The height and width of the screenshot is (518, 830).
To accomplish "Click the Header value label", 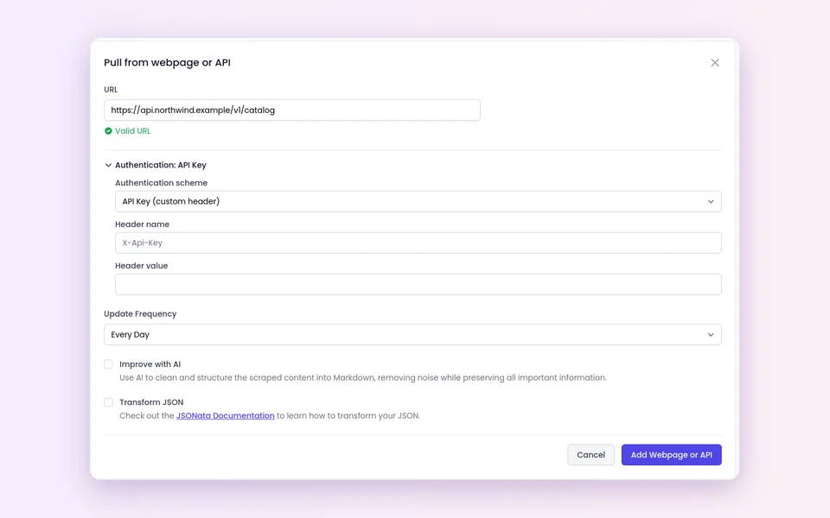I will coord(141,266).
